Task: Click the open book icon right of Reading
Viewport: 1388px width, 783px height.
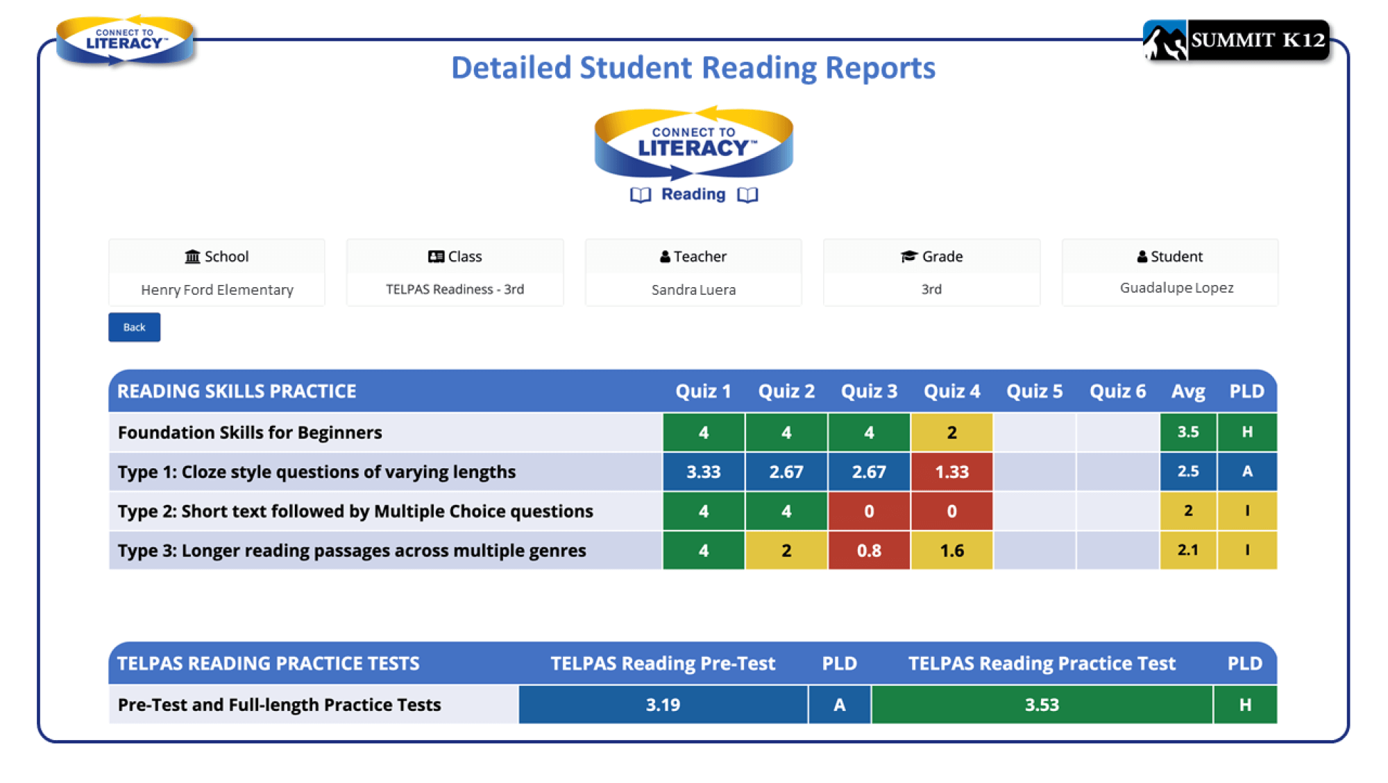Action: 747,195
